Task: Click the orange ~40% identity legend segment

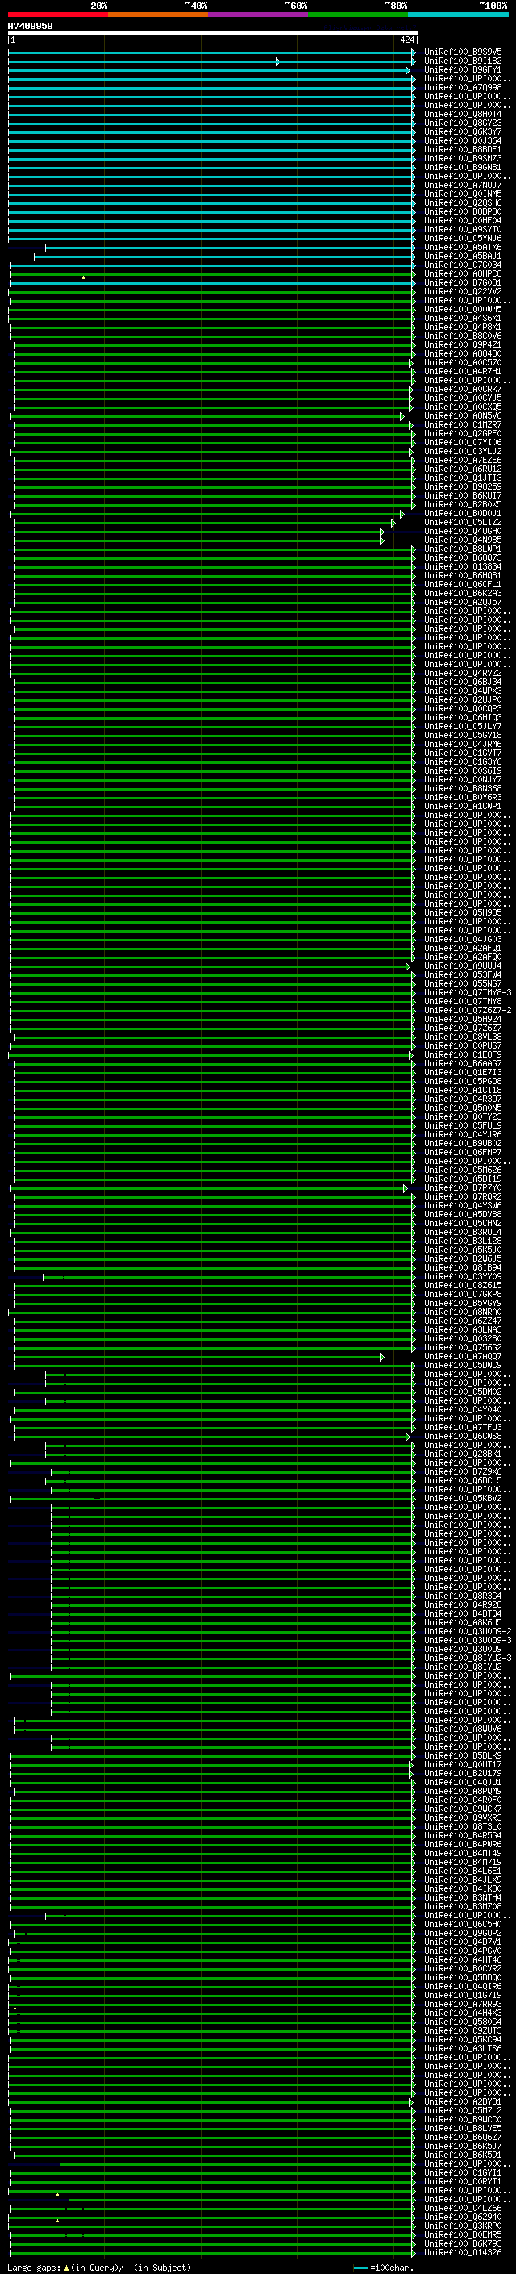Action: pyautogui.click(x=158, y=15)
